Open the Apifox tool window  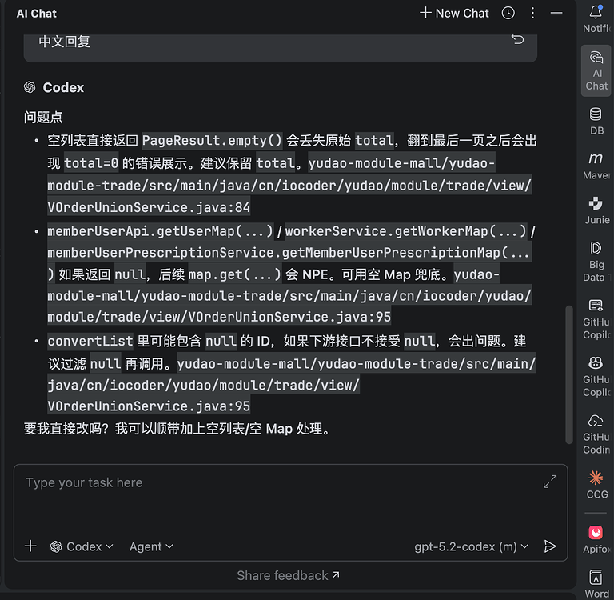pos(596,540)
